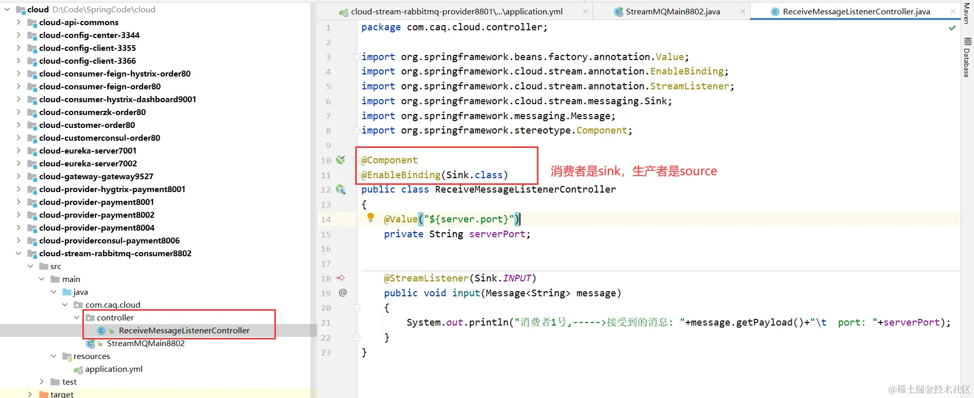
Task: Select cloud-eureka-server7002 module
Action: [88, 163]
